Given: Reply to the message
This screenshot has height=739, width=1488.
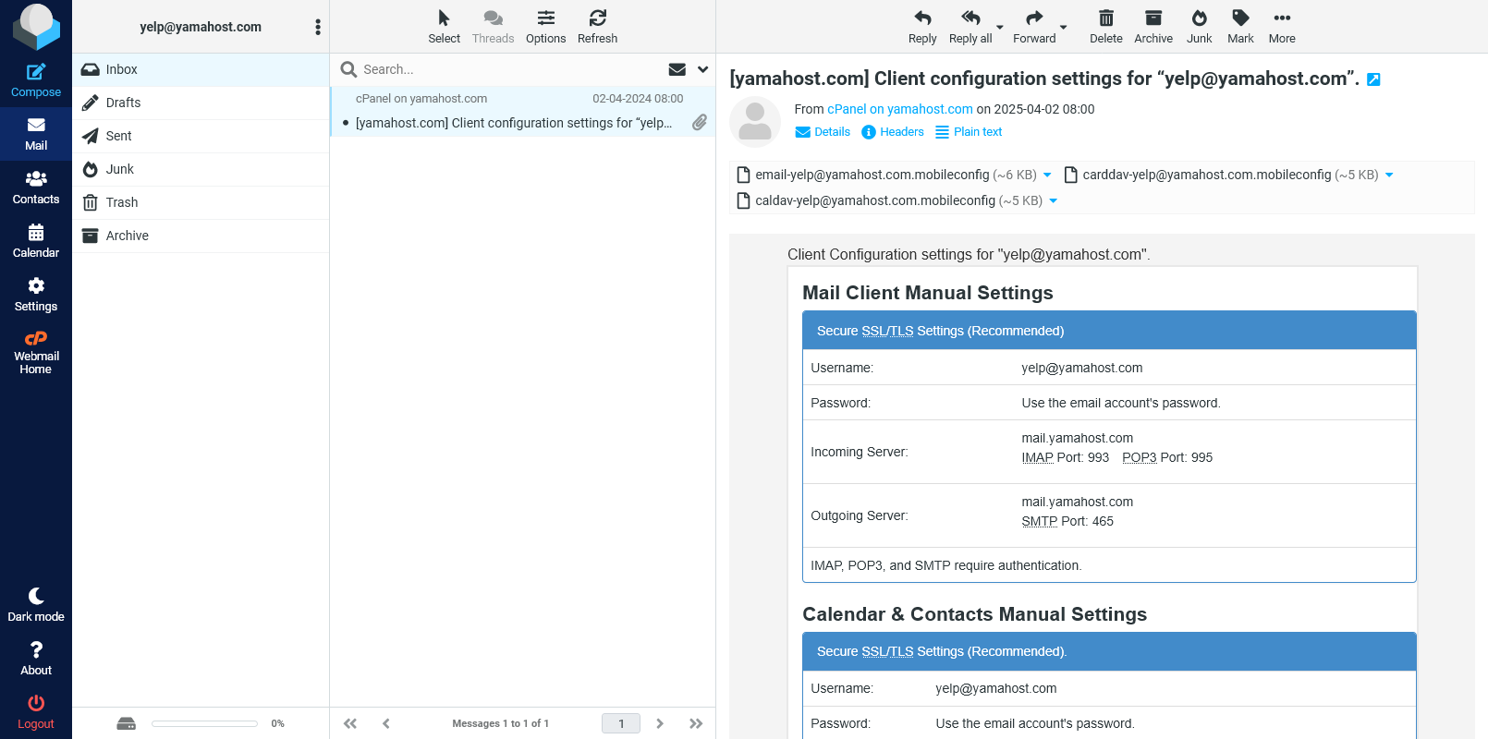Looking at the screenshot, I should 922,27.
